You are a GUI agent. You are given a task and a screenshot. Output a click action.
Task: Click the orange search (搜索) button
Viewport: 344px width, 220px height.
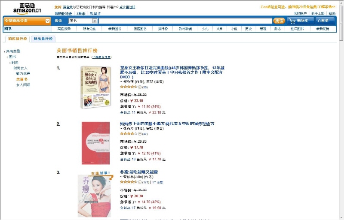[x=279, y=21]
